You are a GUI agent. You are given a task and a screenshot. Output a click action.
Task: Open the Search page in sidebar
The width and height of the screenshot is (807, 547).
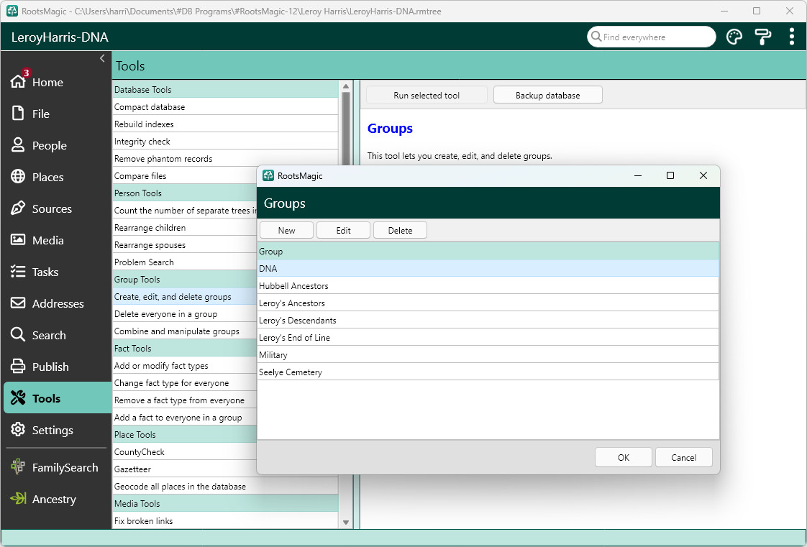pyautogui.click(x=57, y=335)
